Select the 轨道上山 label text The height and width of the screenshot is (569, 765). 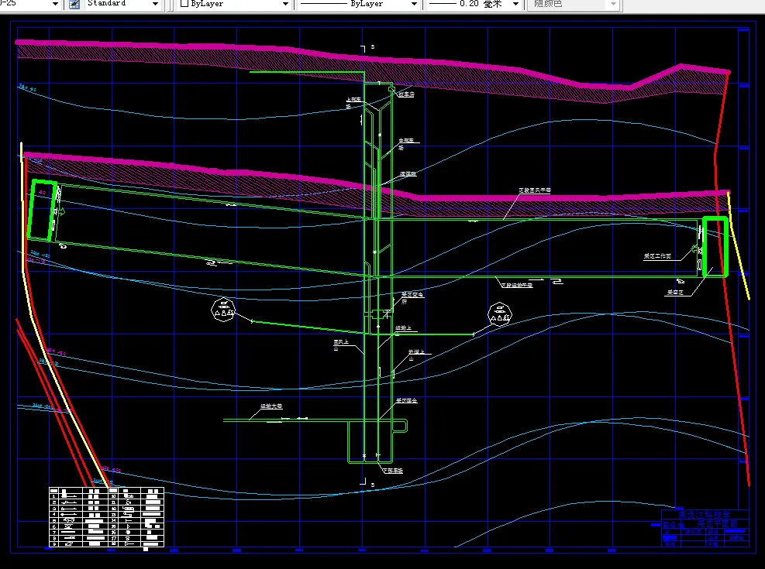416,355
